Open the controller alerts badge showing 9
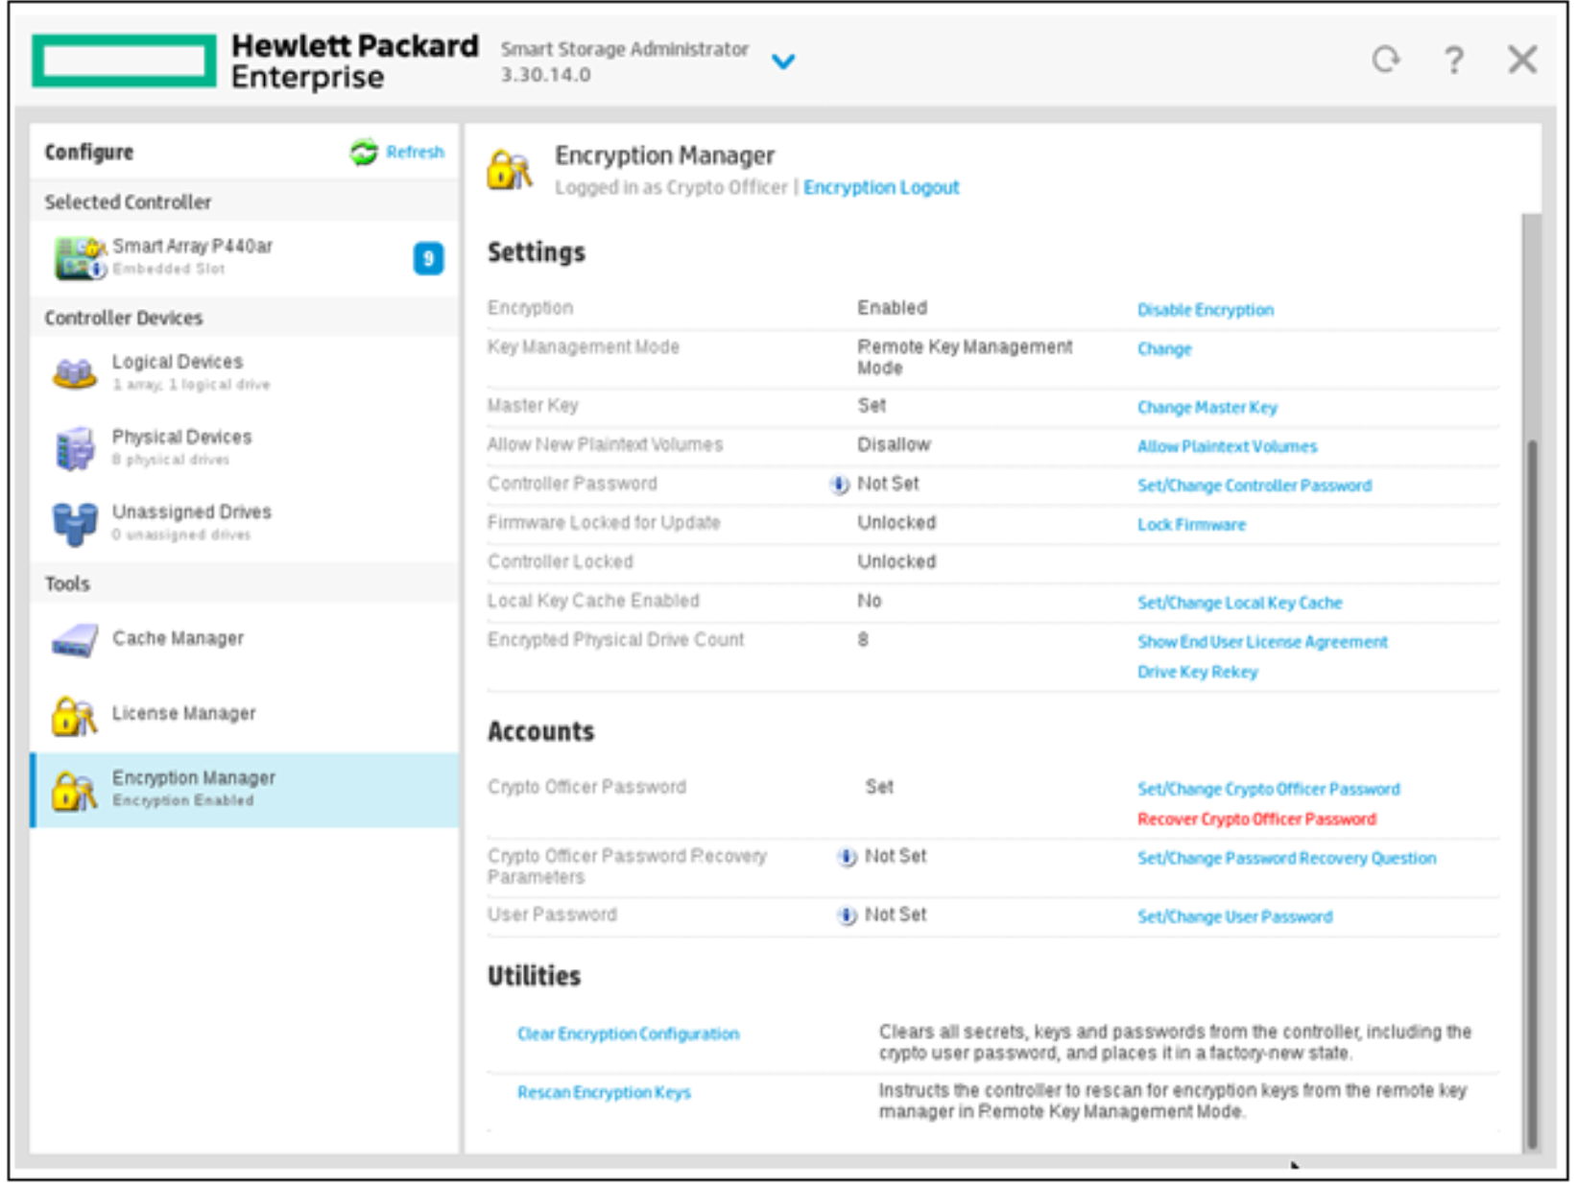Image resolution: width=1577 pixels, height=1187 pixels. [428, 258]
